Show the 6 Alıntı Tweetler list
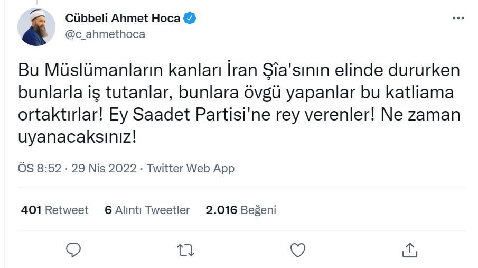The height and width of the screenshot is (268, 478). tap(147, 210)
